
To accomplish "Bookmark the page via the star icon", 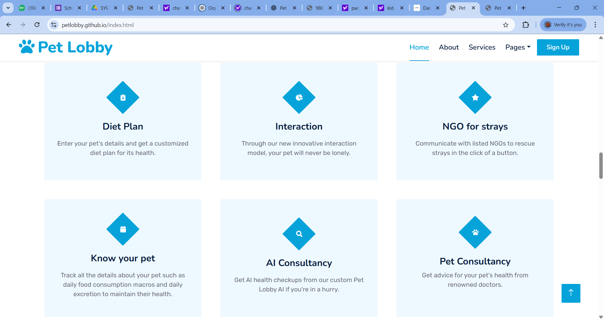I will 506,25.
